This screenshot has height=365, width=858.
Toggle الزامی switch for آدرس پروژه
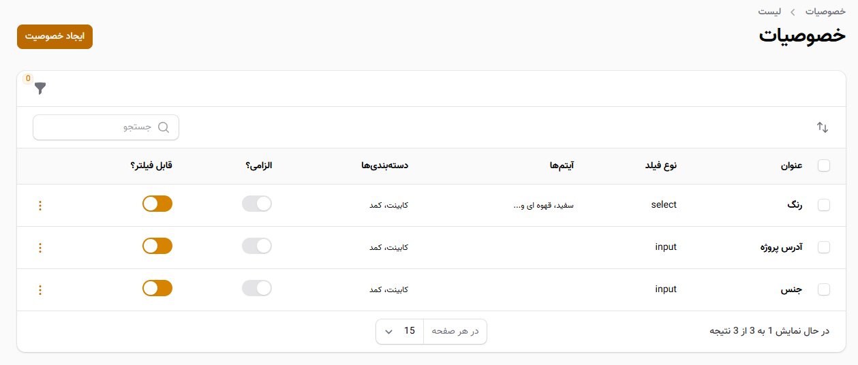tap(257, 246)
